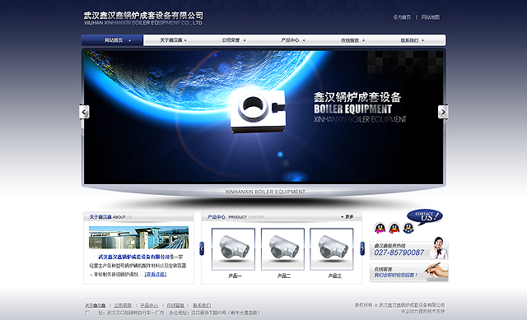Click the 产品三 caption text

335,276
